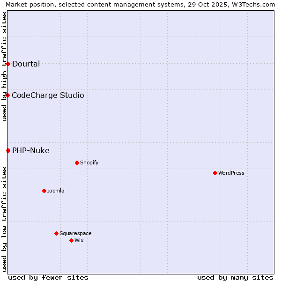The height and width of the screenshot is (281, 281).
Task: Click the 'used by high traffic sites' axis label
Action: (4, 67)
